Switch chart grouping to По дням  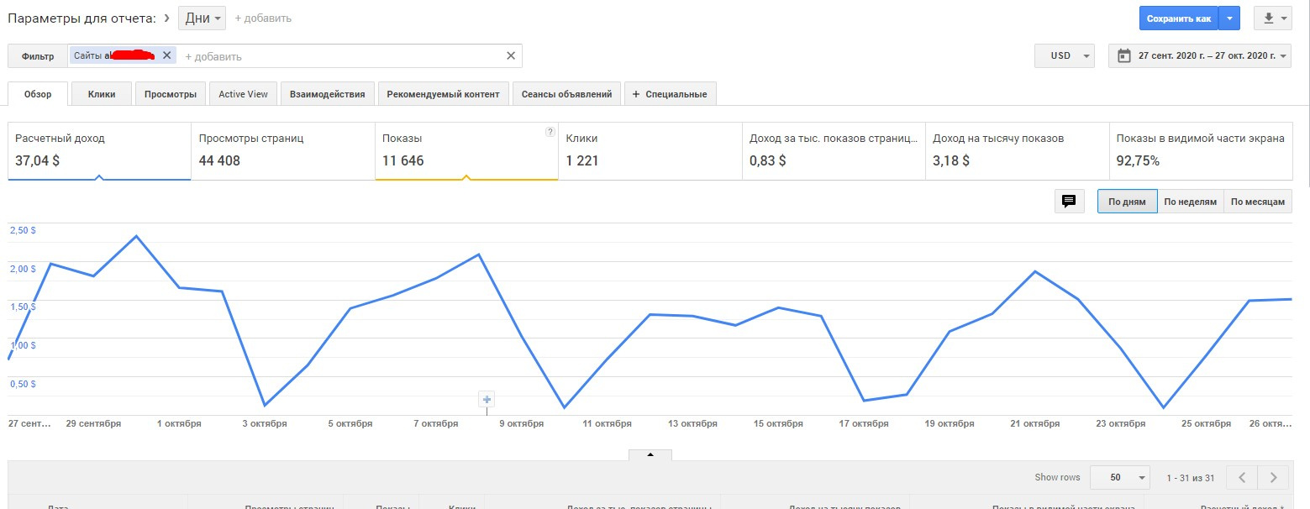point(1127,202)
